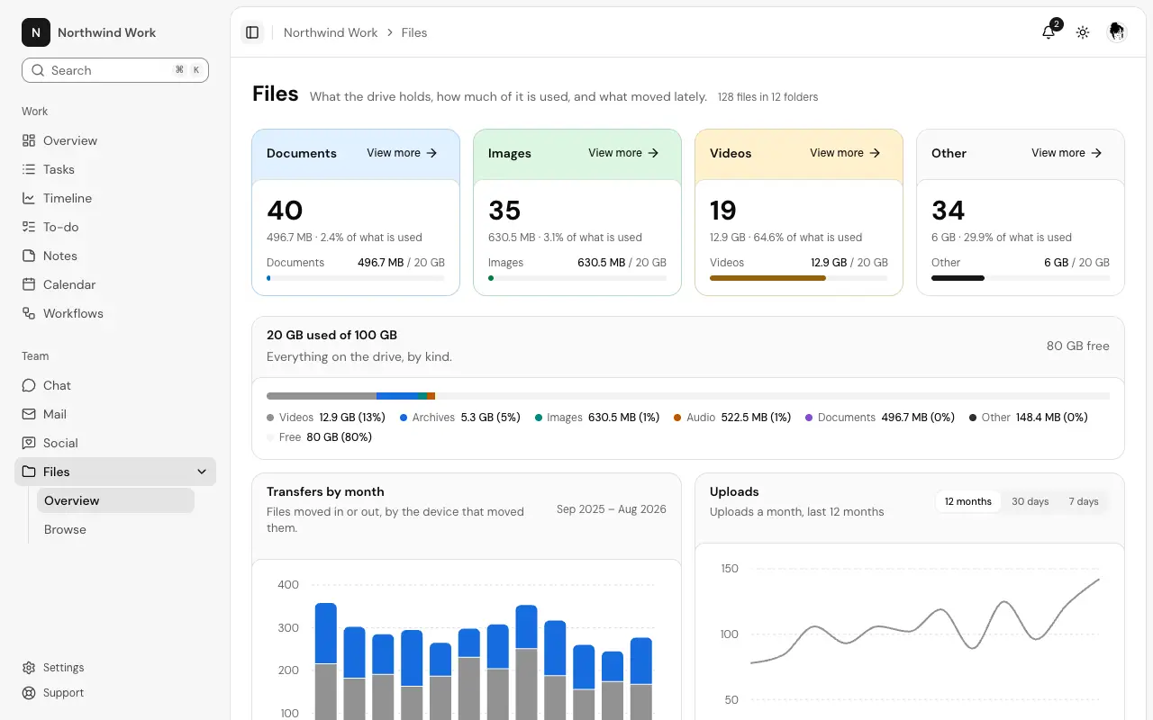The height and width of the screenshot is (720, 1153).
Task: Click the Videos storage progress bar
Action: pyautogui.click(x=799, y=278)
